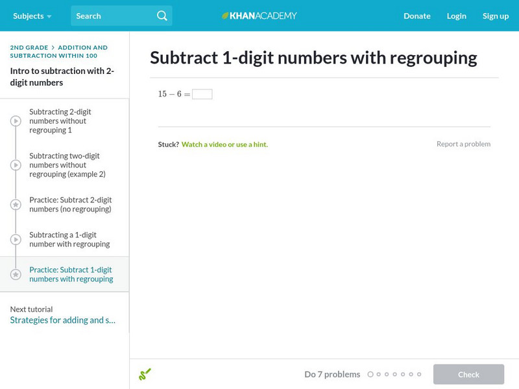Image resolution: width=519 pixels, height=389 pixels.
Task: Click the Khan Academy leaf logo
Action: [226, 16]
